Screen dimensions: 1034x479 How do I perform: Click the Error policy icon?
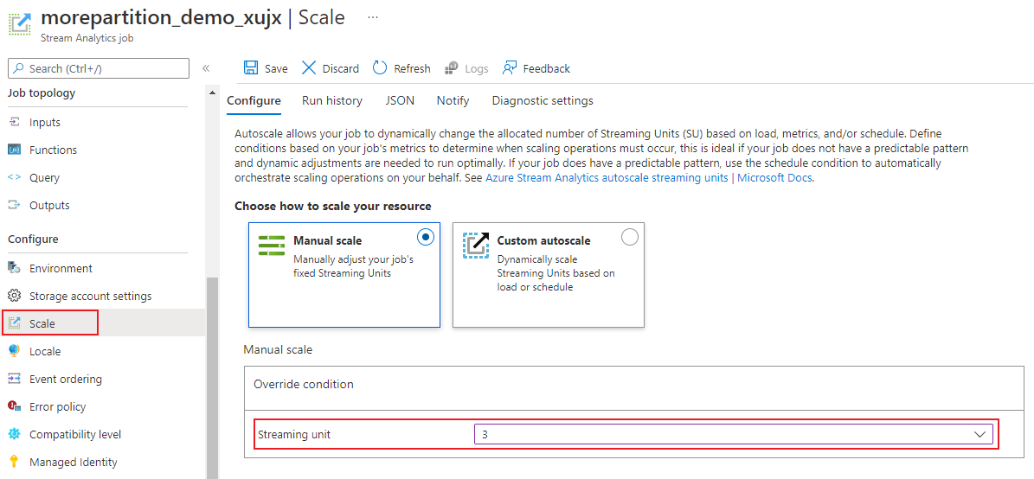14,406
